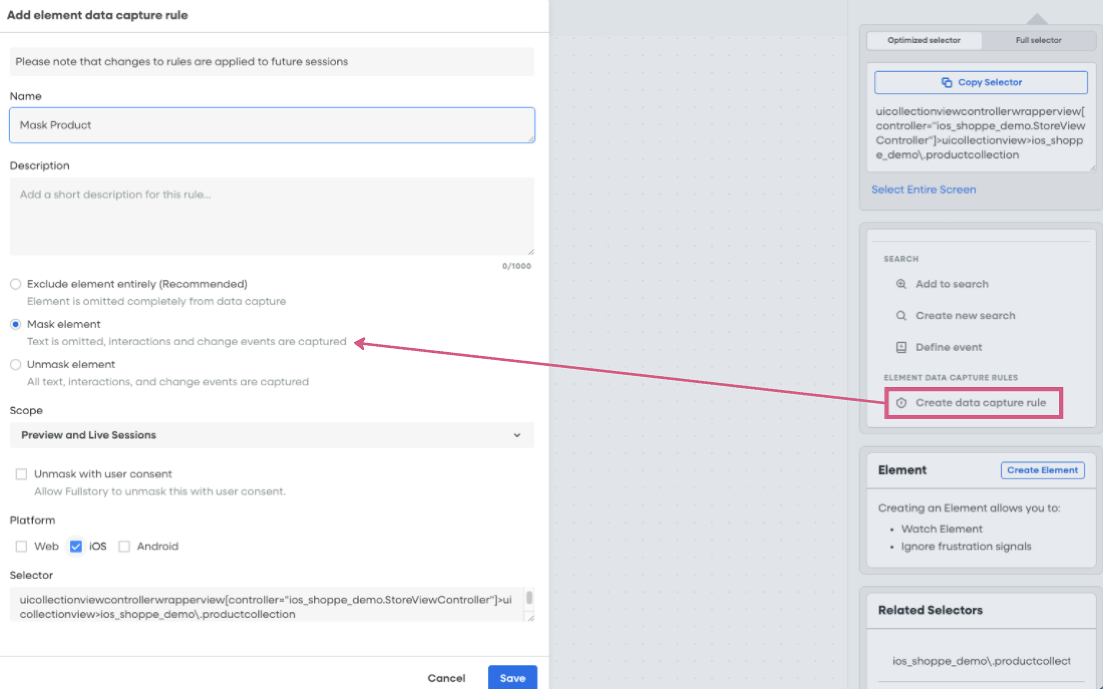Image resolution: width=1103 pixels, height=689 pixels.
Task: Click the Copy Selector button
Action: coord(981,83)
